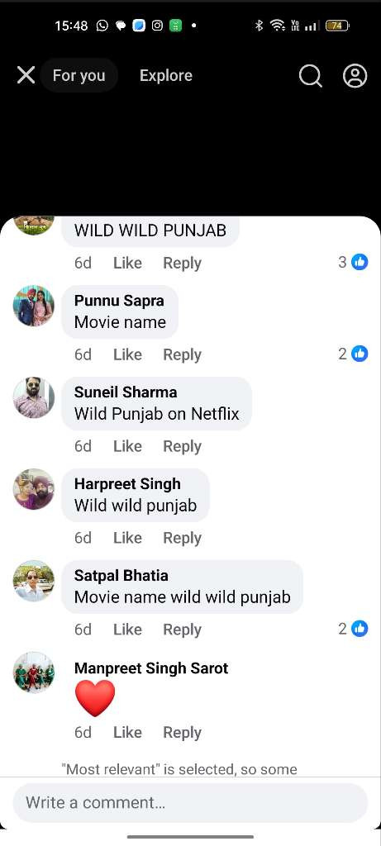Switch to the Explore tab

point(165,75)
